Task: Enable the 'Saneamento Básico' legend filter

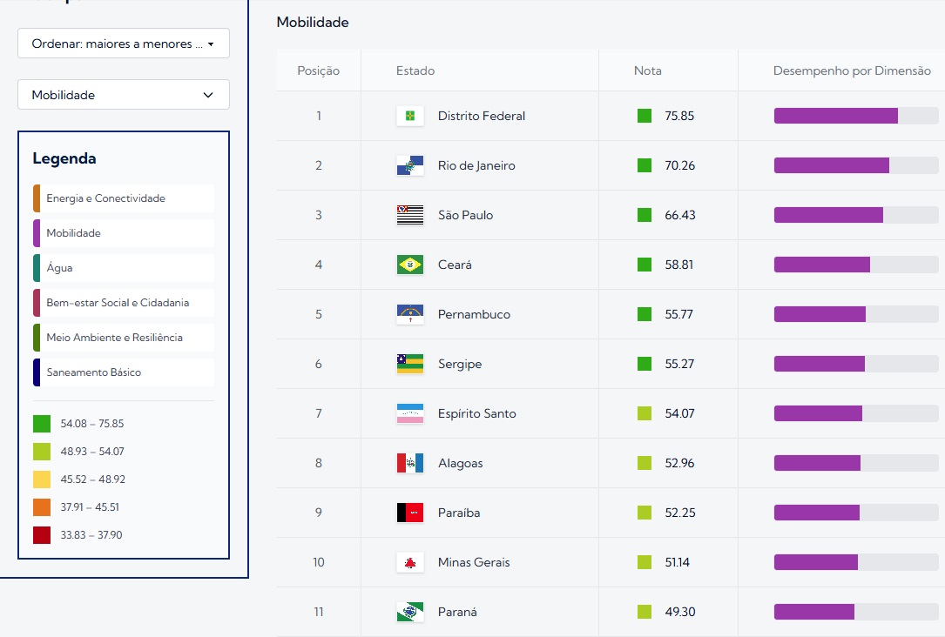Action: [x=123, y=372]
